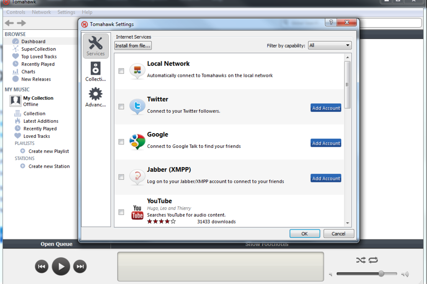Screen dimensions: 427x284
Task: Open the Controls menu
Action: [16, 12]
